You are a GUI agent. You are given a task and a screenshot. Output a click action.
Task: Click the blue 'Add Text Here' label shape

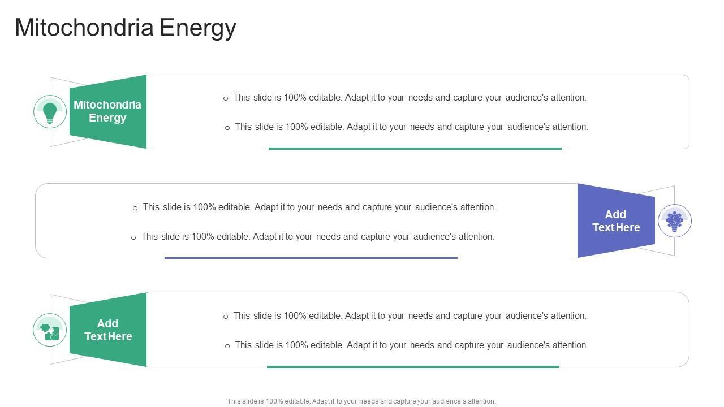pos(616,221)
